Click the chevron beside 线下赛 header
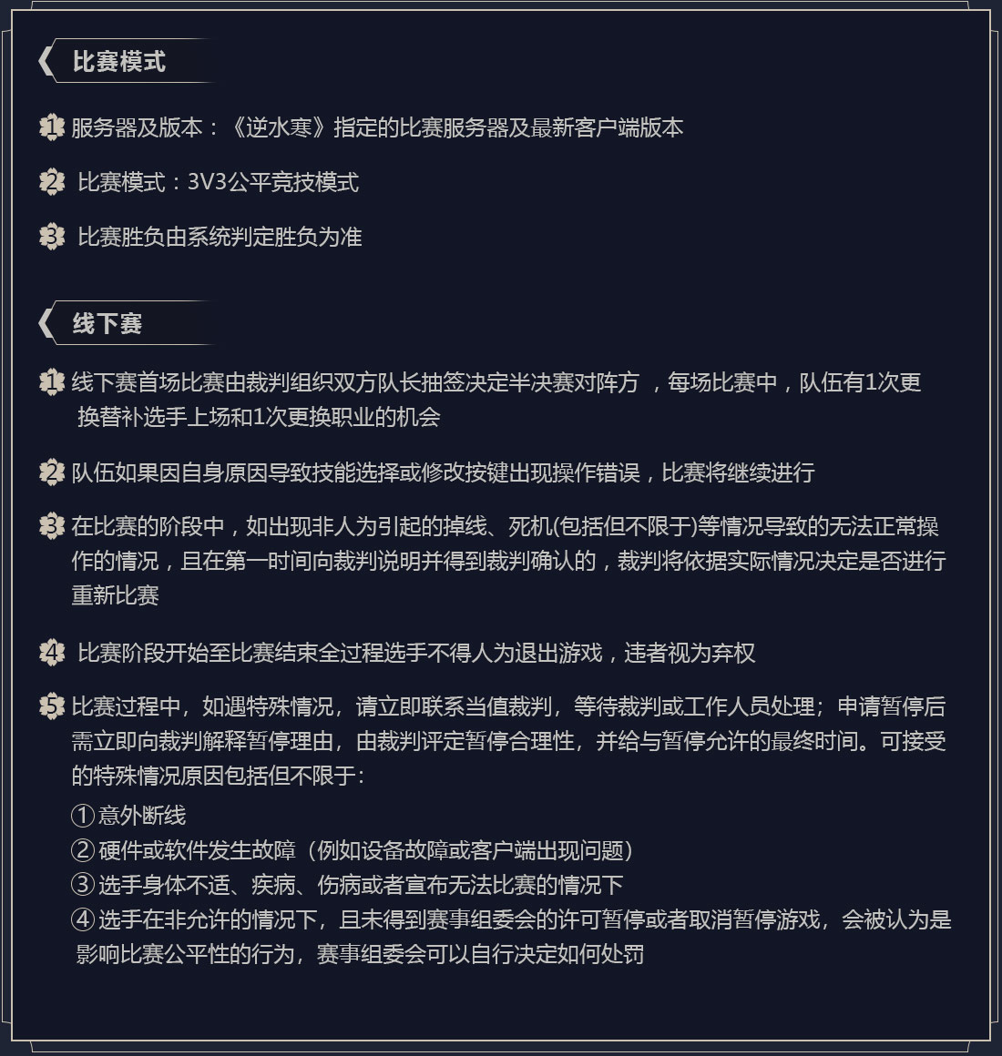This screenshot has width=1002, height=1056. tap(46, 323)
